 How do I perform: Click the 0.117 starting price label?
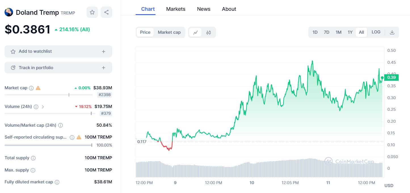click(x=142, y=141)
